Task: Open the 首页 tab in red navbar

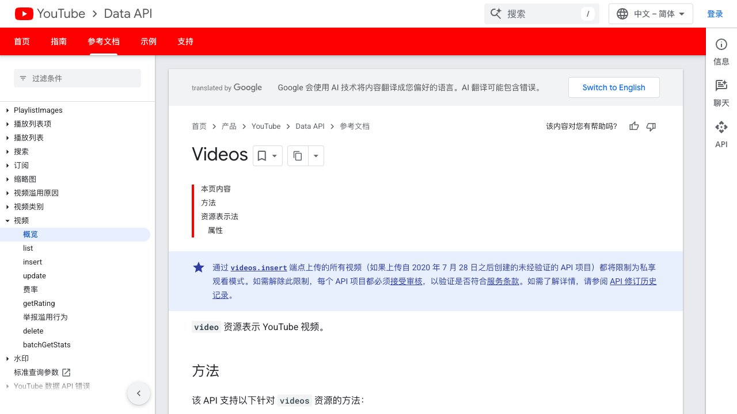Action: pyautogui.click(x=22, y=41)
